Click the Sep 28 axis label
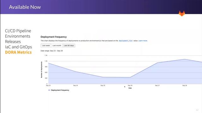Viewport: 202px width, 113px height. point(185,85)
